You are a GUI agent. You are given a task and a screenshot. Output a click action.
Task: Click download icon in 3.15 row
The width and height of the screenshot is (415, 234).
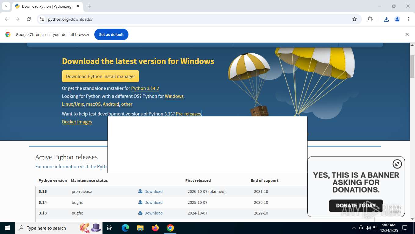pyautogui.click(x=140, y=191)
